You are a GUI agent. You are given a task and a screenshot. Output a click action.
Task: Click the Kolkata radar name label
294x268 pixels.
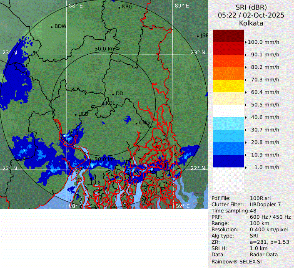tap(251, 23)
